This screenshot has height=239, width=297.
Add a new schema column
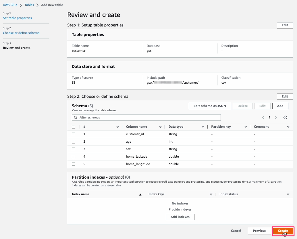280,106
